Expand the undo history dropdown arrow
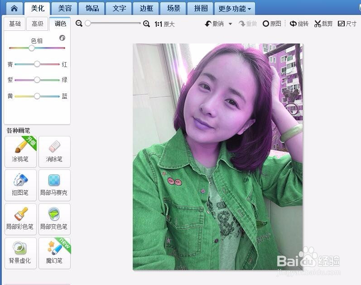Image resolution: width=361 pixels, height=285 pixels. [x=230, y=24]
